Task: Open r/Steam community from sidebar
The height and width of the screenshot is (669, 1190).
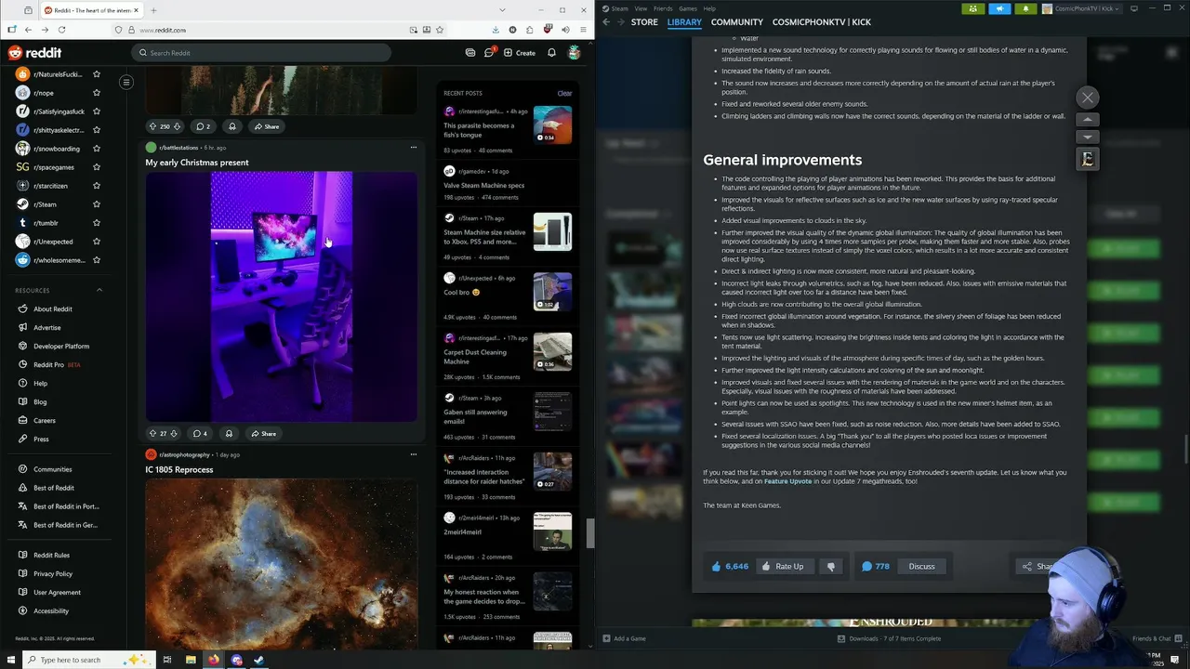Action: coord(45,204)
